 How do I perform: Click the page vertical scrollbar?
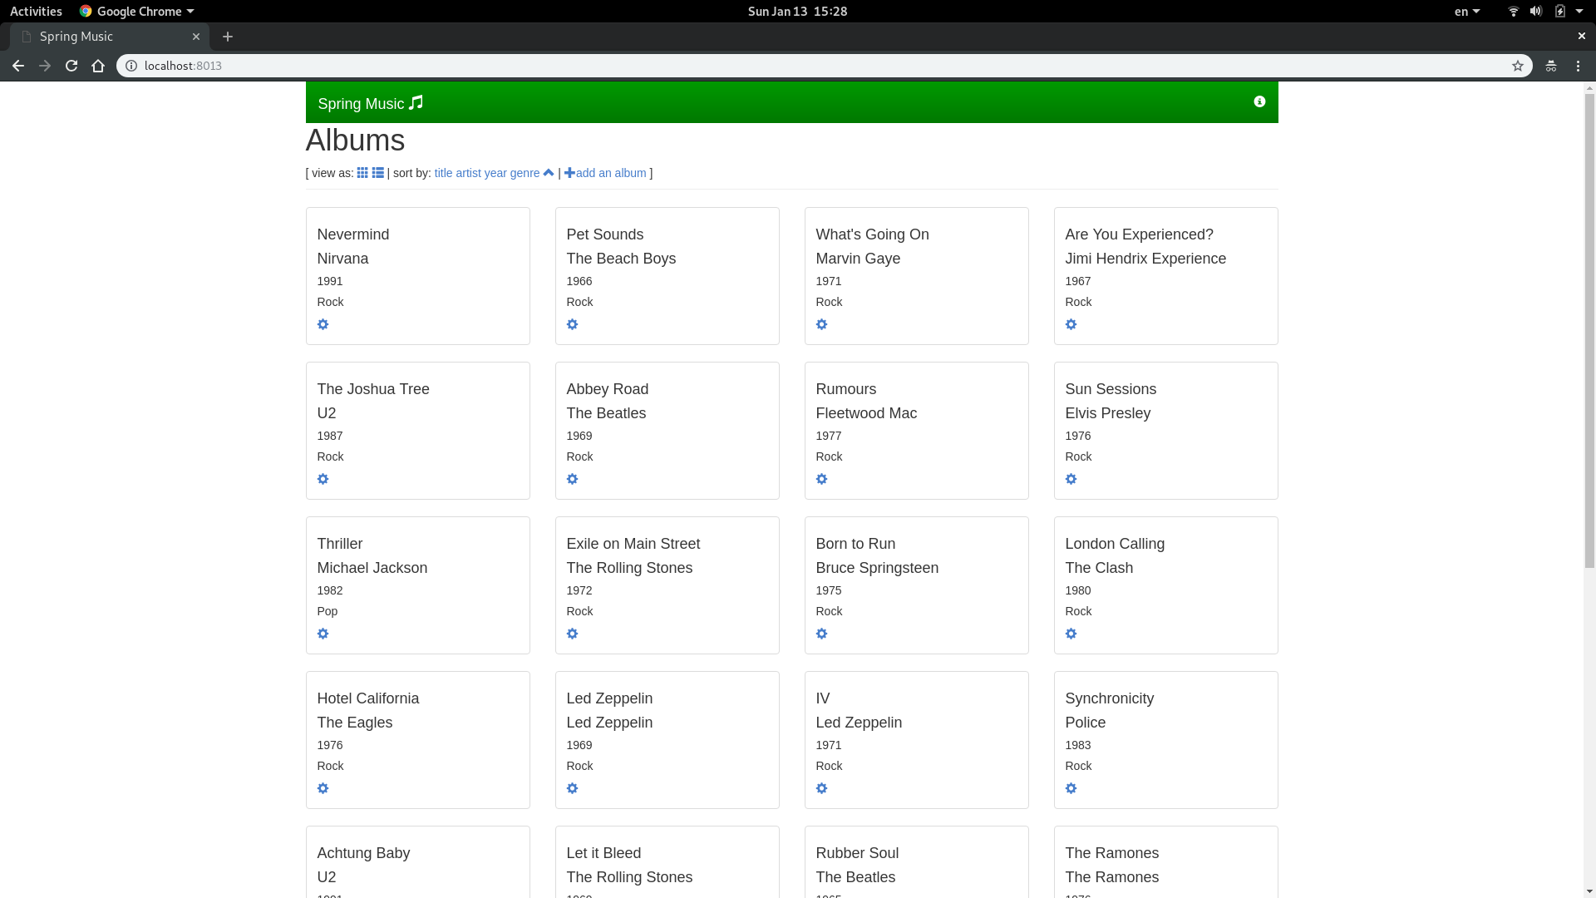1589,333
